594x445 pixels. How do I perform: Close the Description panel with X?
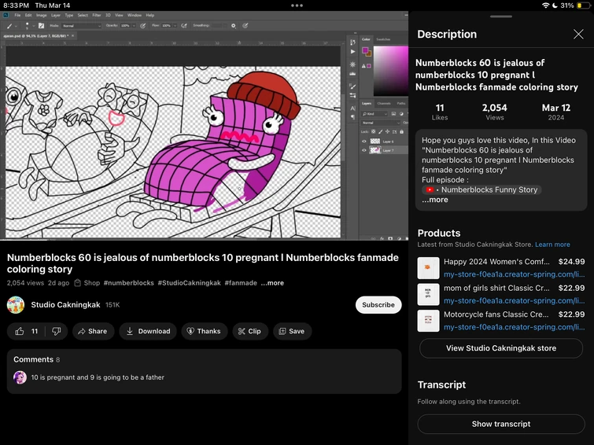[578, 34]
